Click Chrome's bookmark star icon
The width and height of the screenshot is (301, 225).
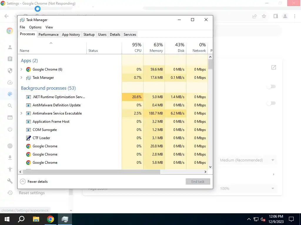point(264,16)
